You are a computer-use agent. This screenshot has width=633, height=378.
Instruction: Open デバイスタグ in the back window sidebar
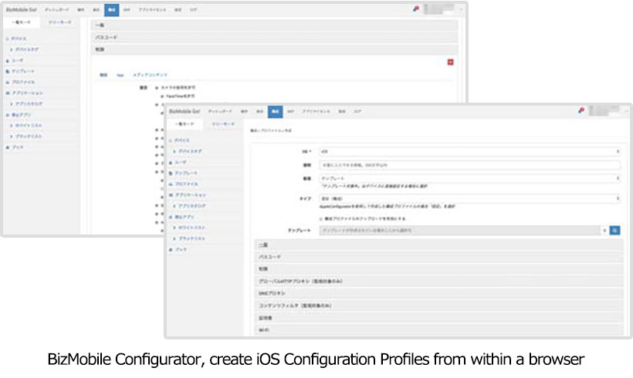27,49
